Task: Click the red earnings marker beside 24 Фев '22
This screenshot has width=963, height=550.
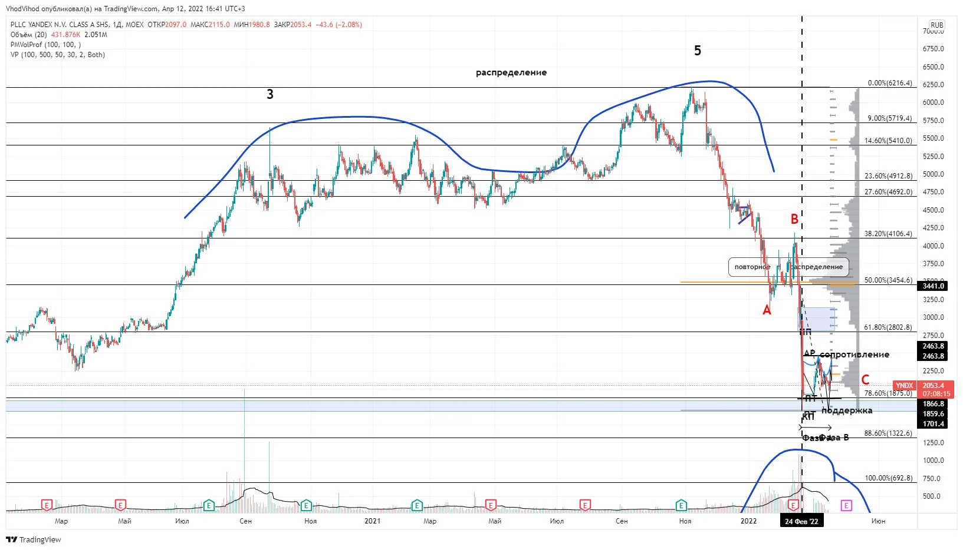Action: (x=794, y=505)
